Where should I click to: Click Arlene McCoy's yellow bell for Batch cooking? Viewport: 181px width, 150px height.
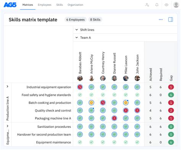(x=91, y=102)
